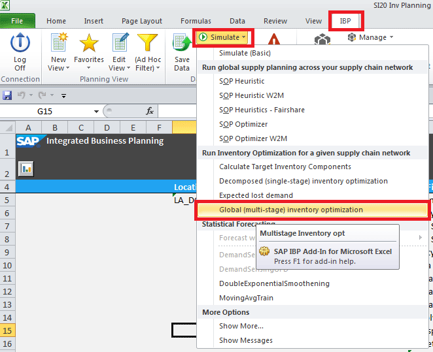The image size is (433, 352).
Task: Switch to the IBP ribbon tab
Action: (345, 21)
